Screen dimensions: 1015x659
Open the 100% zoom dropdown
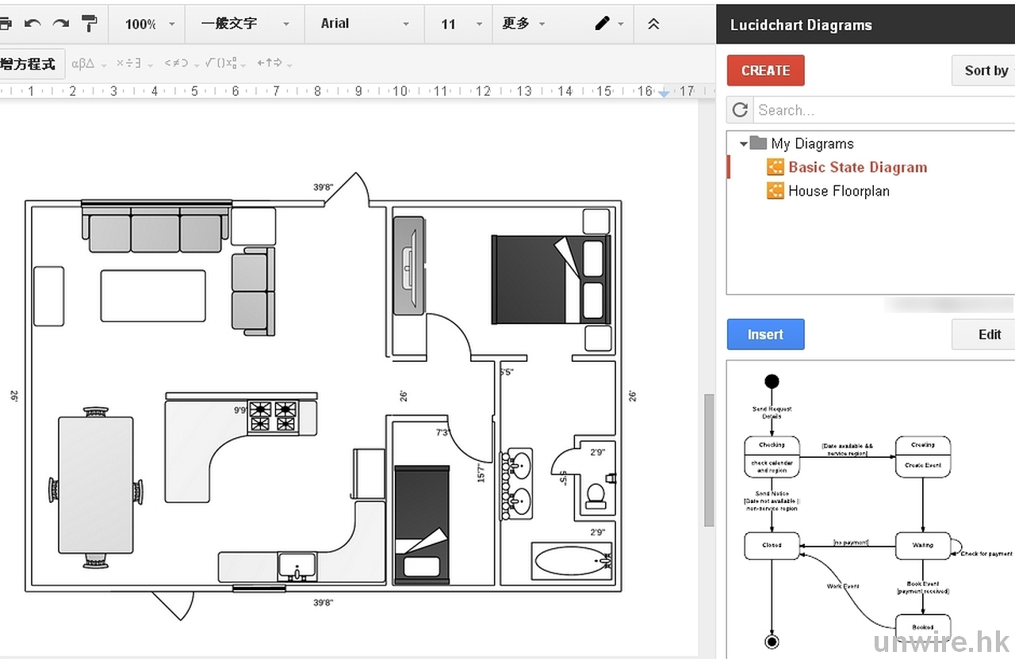[150, 24]
